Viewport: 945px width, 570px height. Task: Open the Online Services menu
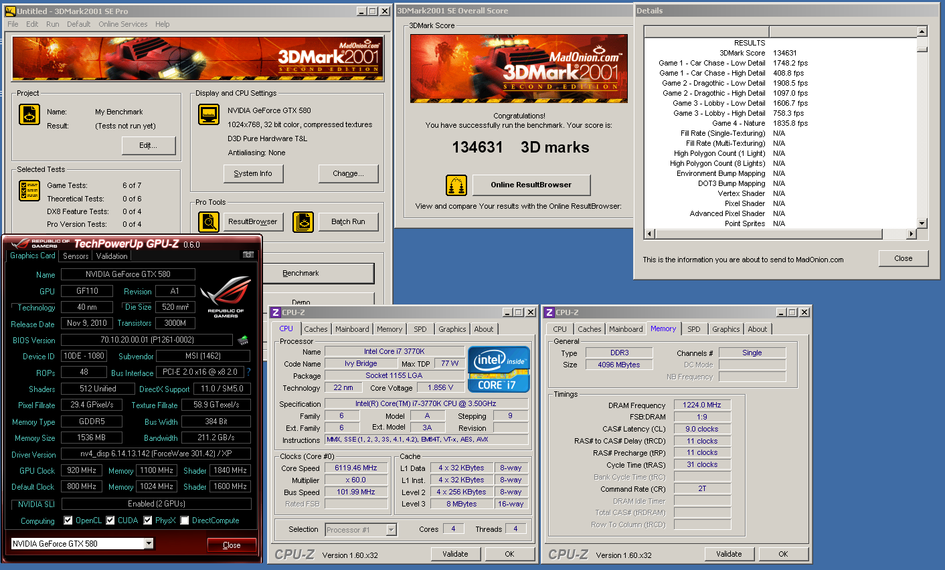(123, 24)
